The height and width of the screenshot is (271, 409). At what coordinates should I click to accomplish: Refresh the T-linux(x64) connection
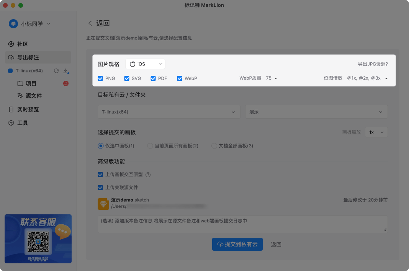(56, 70)
